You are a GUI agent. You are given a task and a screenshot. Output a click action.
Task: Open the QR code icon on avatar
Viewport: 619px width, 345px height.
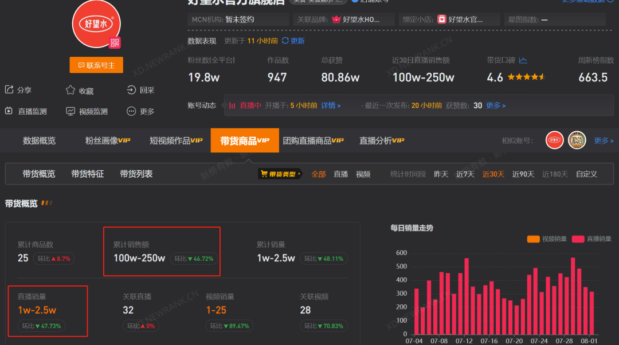point(115,42)
